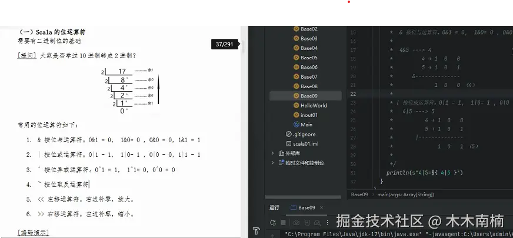Image resolution: width=513 pixels, height=238 pixels.
Task: Click the [提问] link in the document
Action: (x=27, y=56)
